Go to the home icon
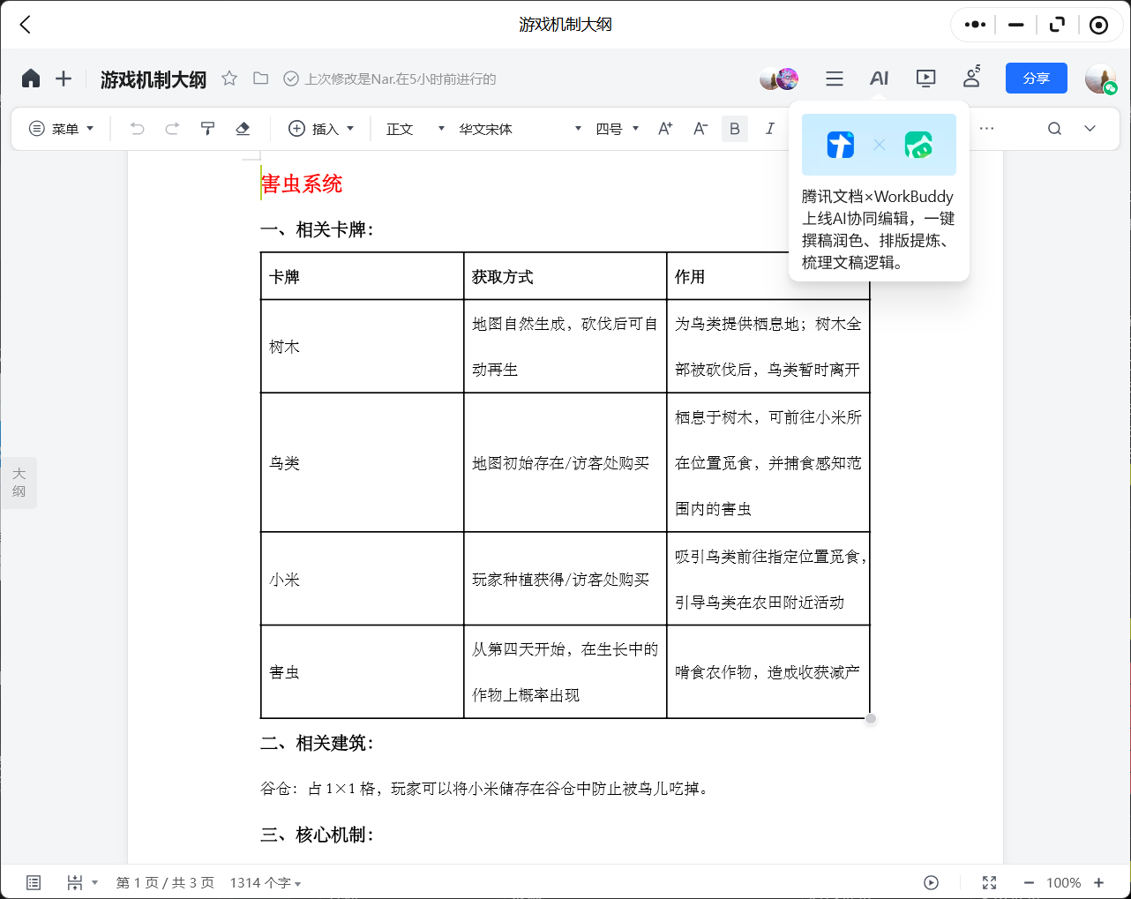Image resolution: width=1131 pixels, height=899 pixels. [x=31, y=79]
